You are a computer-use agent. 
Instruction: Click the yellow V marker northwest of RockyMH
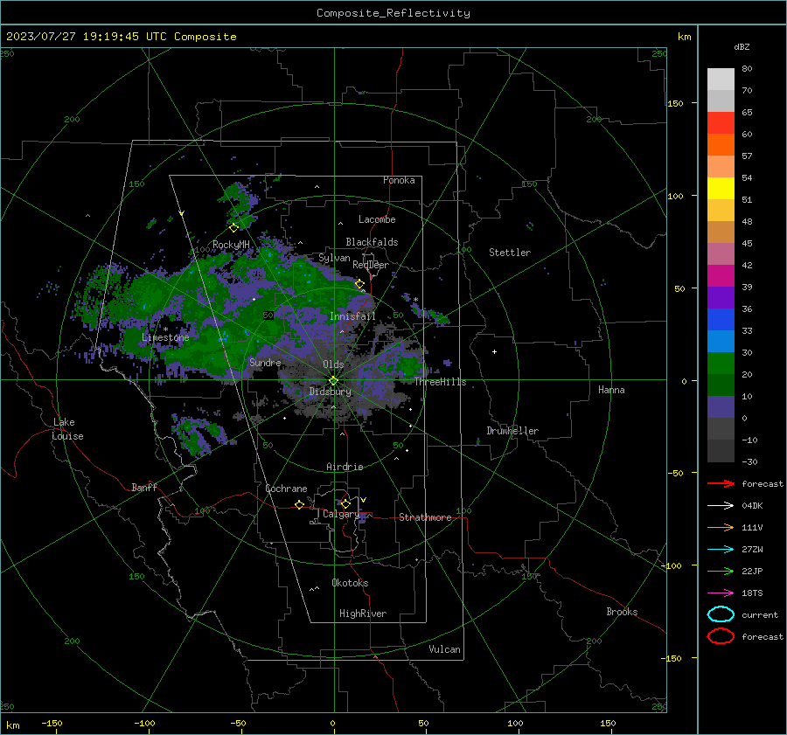[x=182, y=213]
